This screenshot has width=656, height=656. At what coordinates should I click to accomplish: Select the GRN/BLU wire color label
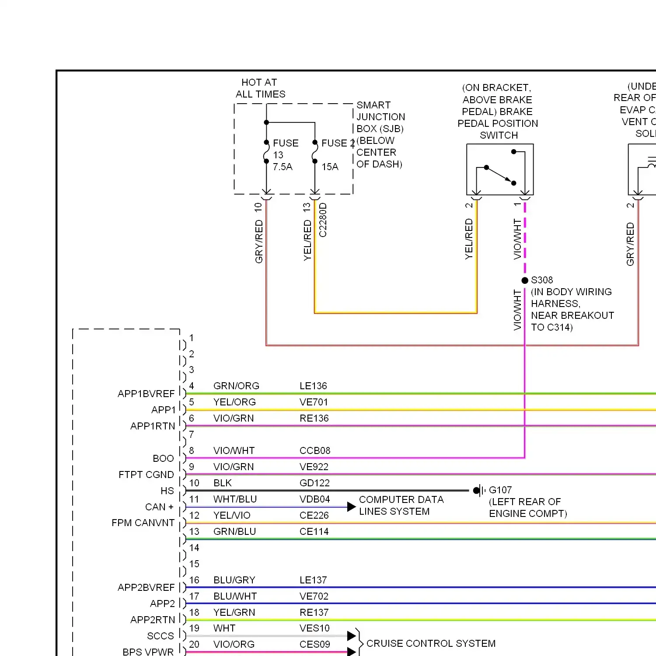(x=234, y=531)
